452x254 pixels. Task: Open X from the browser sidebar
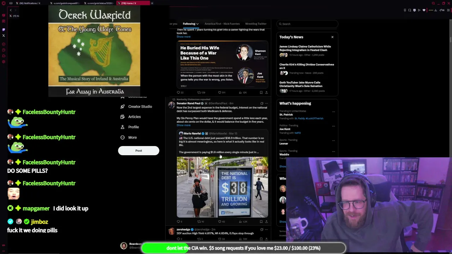click(4, 36)
